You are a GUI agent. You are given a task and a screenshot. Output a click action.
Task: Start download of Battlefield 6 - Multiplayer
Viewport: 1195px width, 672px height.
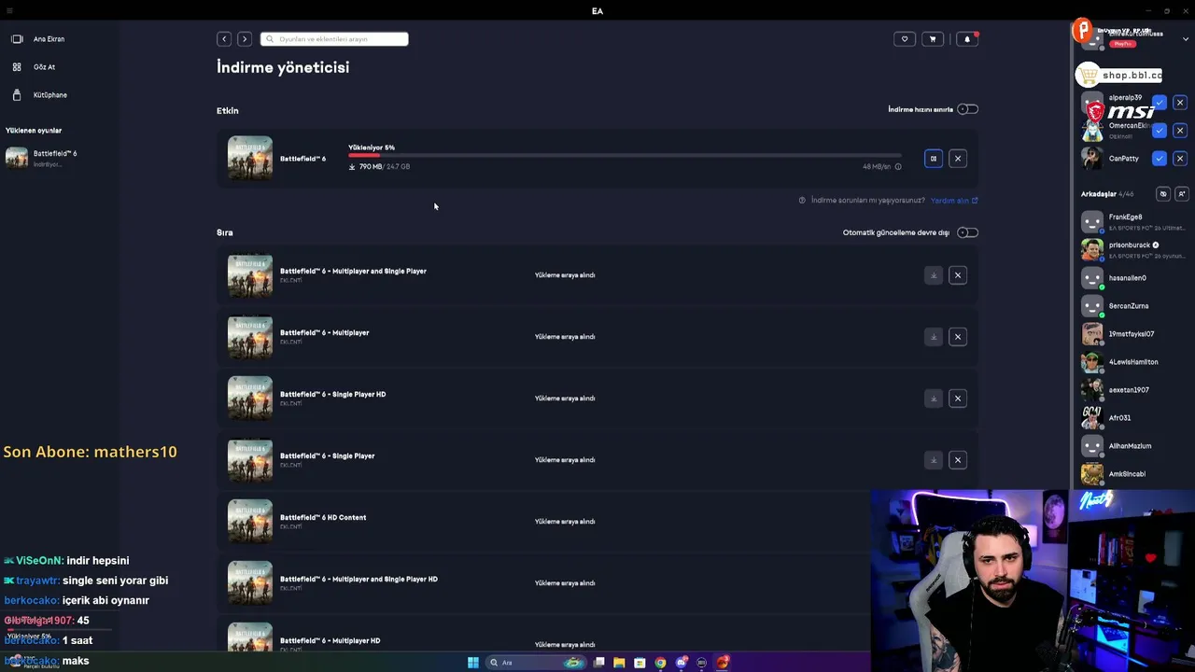coord(933,337)
